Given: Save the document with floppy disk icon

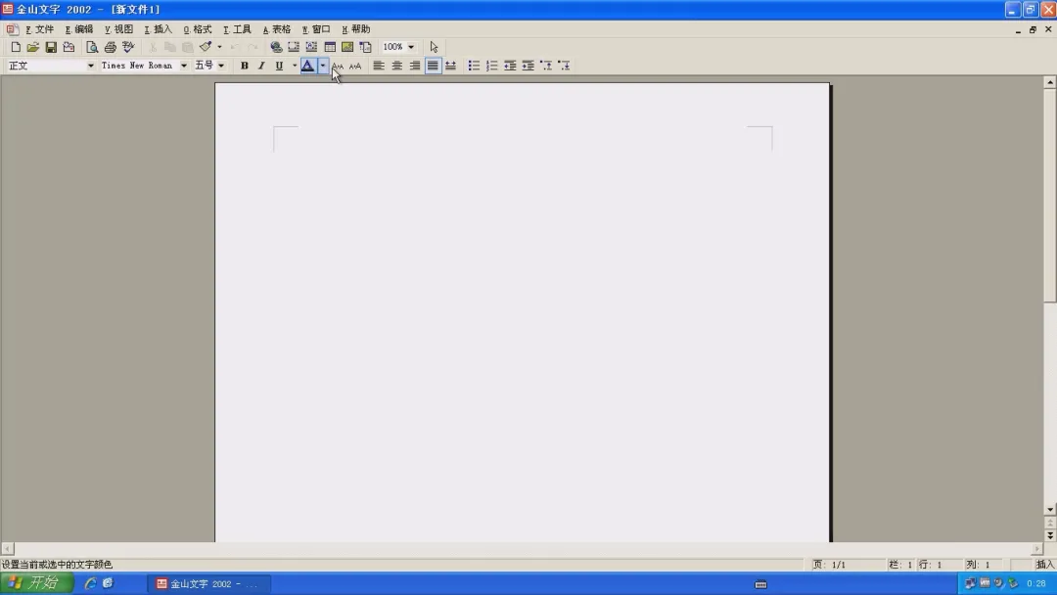Looking at the screenshot, I should pyautogui.click(x=51, y=47).
